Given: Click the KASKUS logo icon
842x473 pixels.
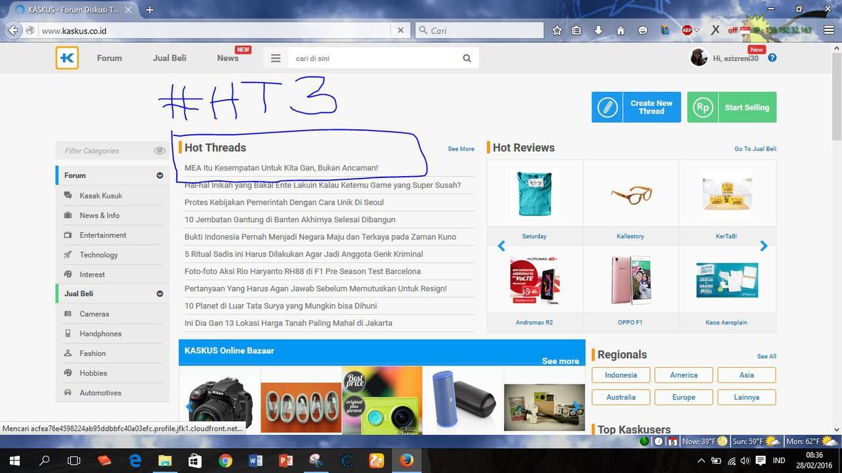Looking at the screenshot, I should 67,58.
